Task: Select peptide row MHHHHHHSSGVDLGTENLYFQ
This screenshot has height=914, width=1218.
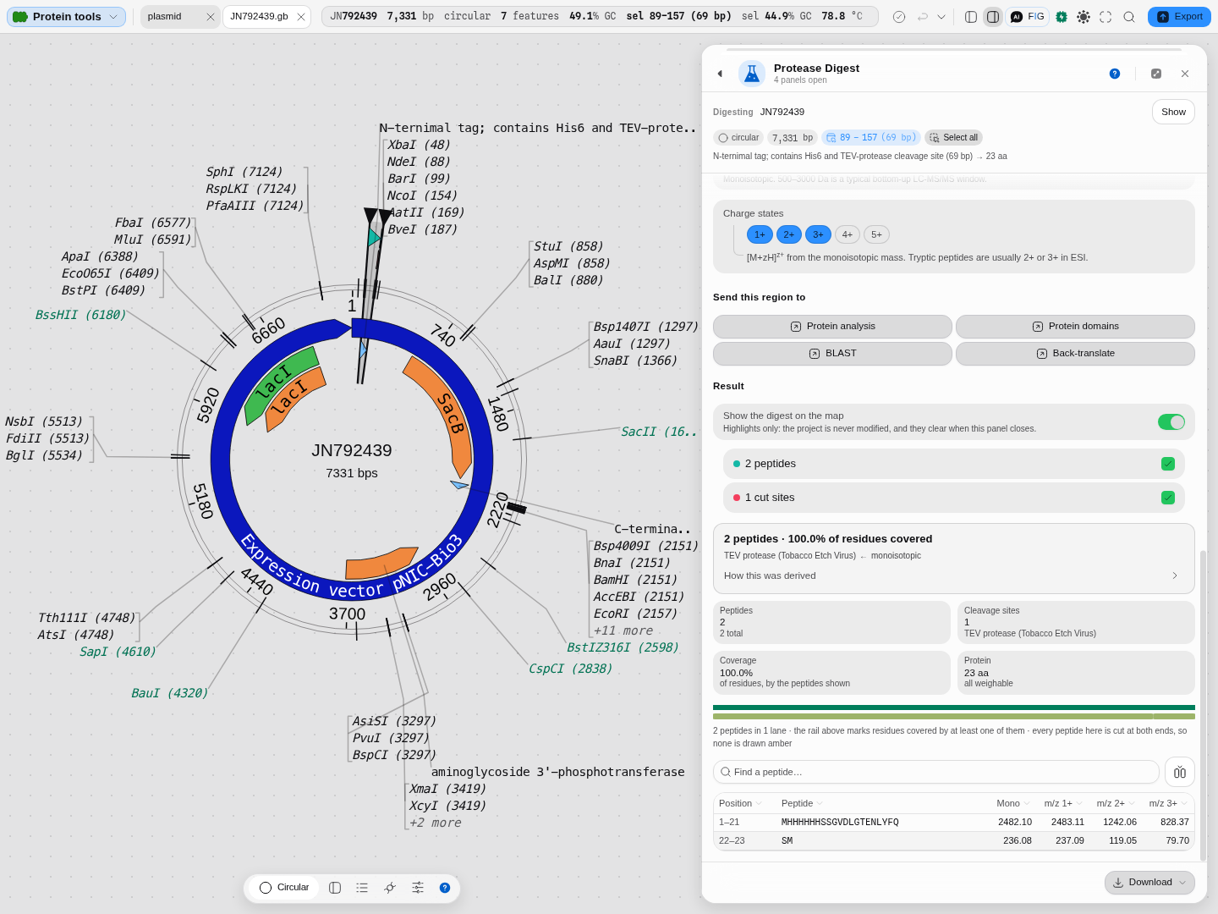Action: pos(954,822)
